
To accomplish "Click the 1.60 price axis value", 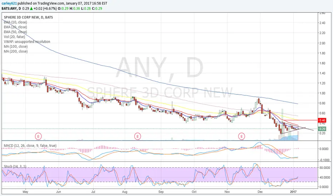I will click(322, 63).
